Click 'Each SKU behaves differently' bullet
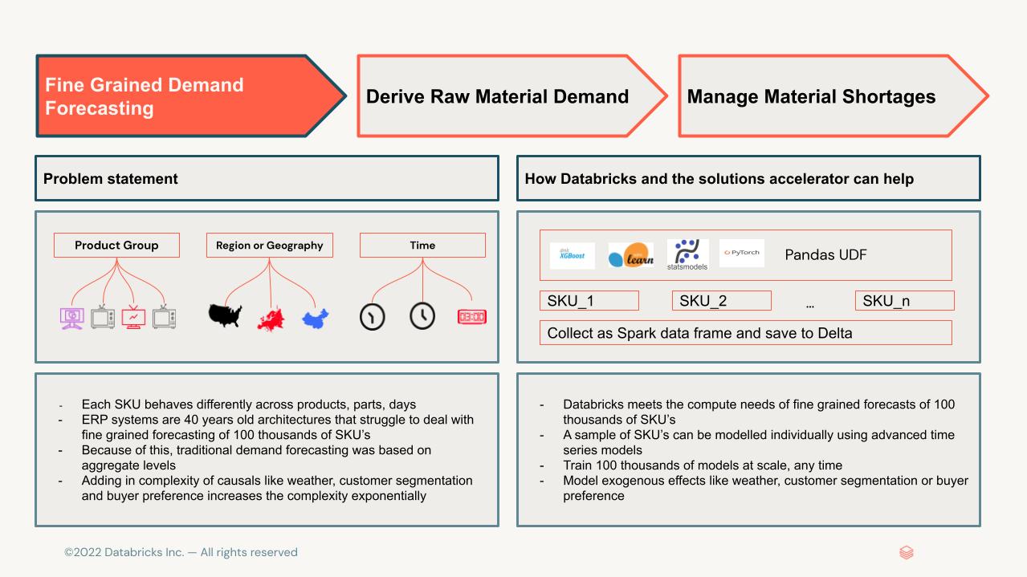The width and height of the screenshot is (1027, 577). (x=249, y=404)
